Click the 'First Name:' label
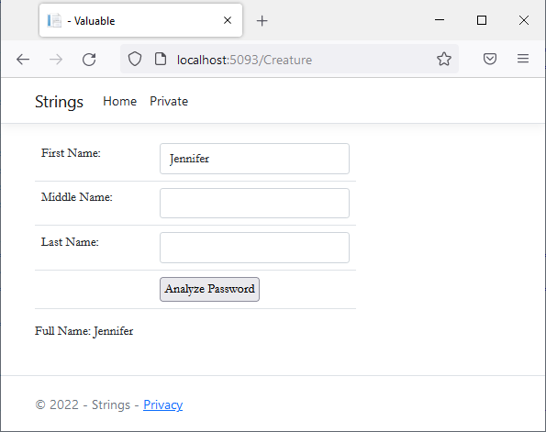Viewport: 546px width, 432px height. [71, 153]
